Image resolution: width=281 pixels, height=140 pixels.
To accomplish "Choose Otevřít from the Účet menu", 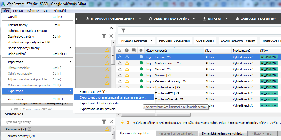I will click(37, 17).
